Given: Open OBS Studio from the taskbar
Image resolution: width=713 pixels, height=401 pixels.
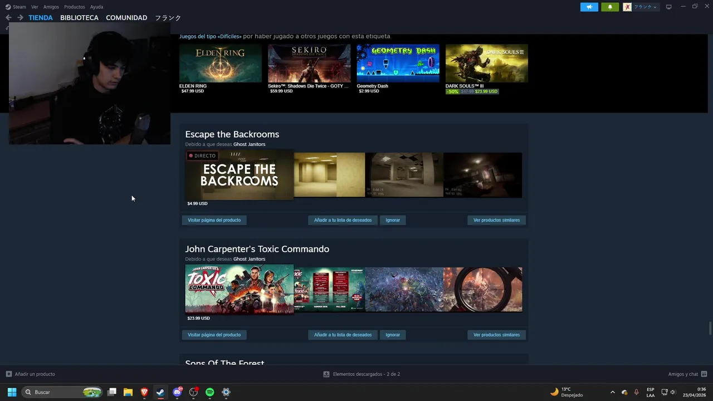Looking at the screenshot, I should pos(193,392).
